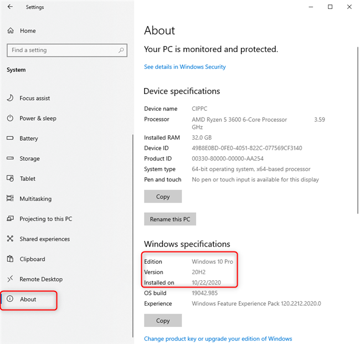The width and height of the screenshot is (359, 344).
Task: Close the Settings window
Action: pos(349,7)
